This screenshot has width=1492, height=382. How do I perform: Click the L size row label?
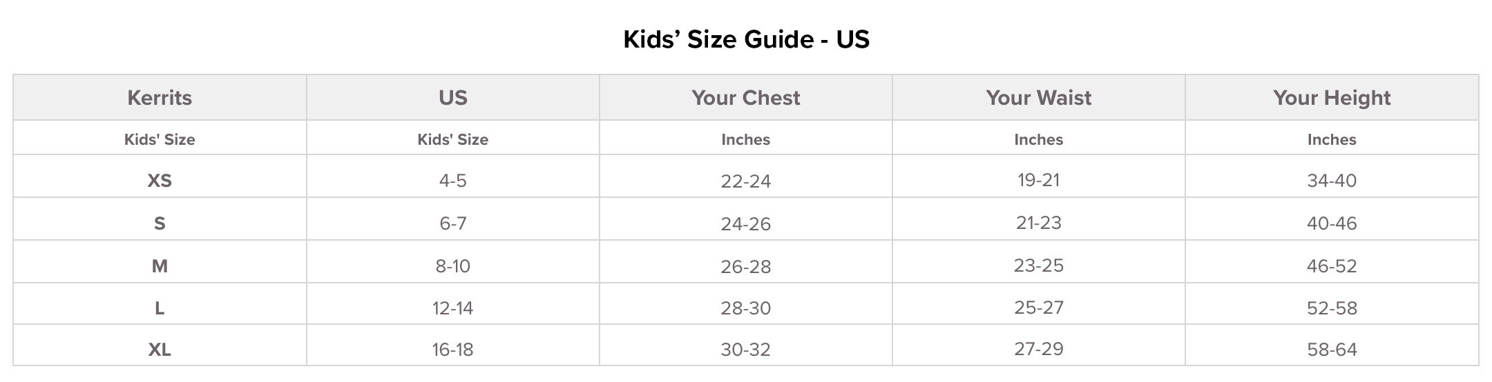(x=160, y=308)
